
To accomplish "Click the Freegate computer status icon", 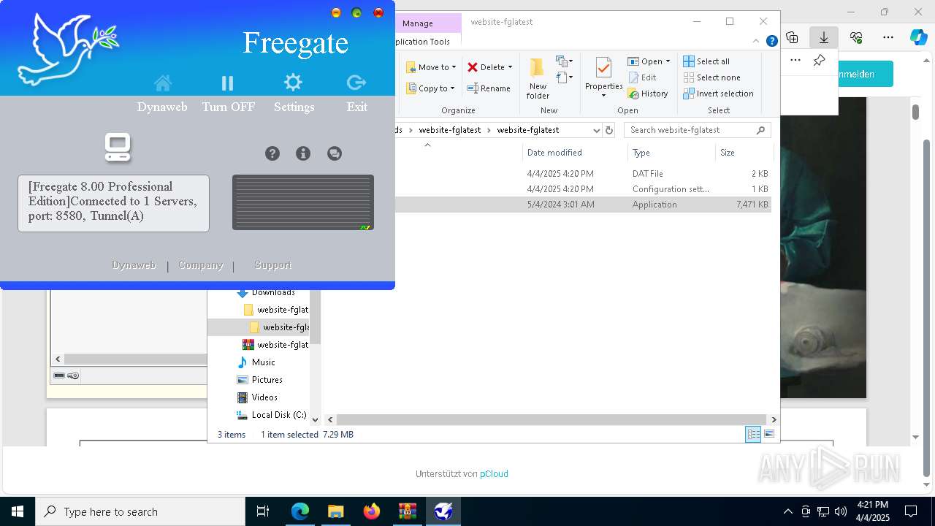I will tap(118, 147).
